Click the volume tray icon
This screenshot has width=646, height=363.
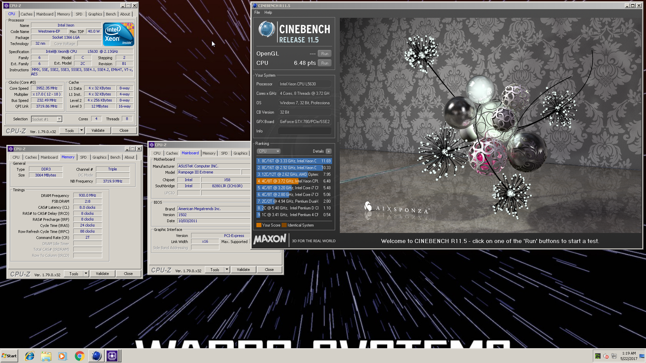click(606, 356)
